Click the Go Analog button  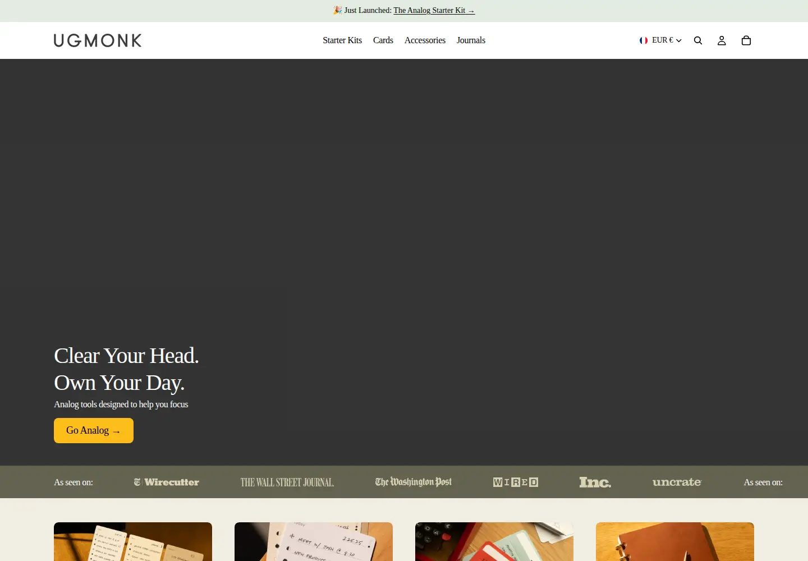(x=94, y=431)
